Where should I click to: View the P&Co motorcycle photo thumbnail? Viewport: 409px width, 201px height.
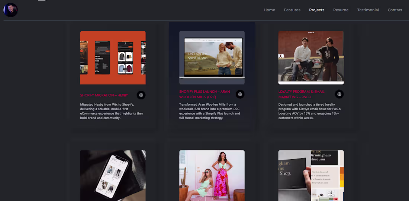pos(311,58)
